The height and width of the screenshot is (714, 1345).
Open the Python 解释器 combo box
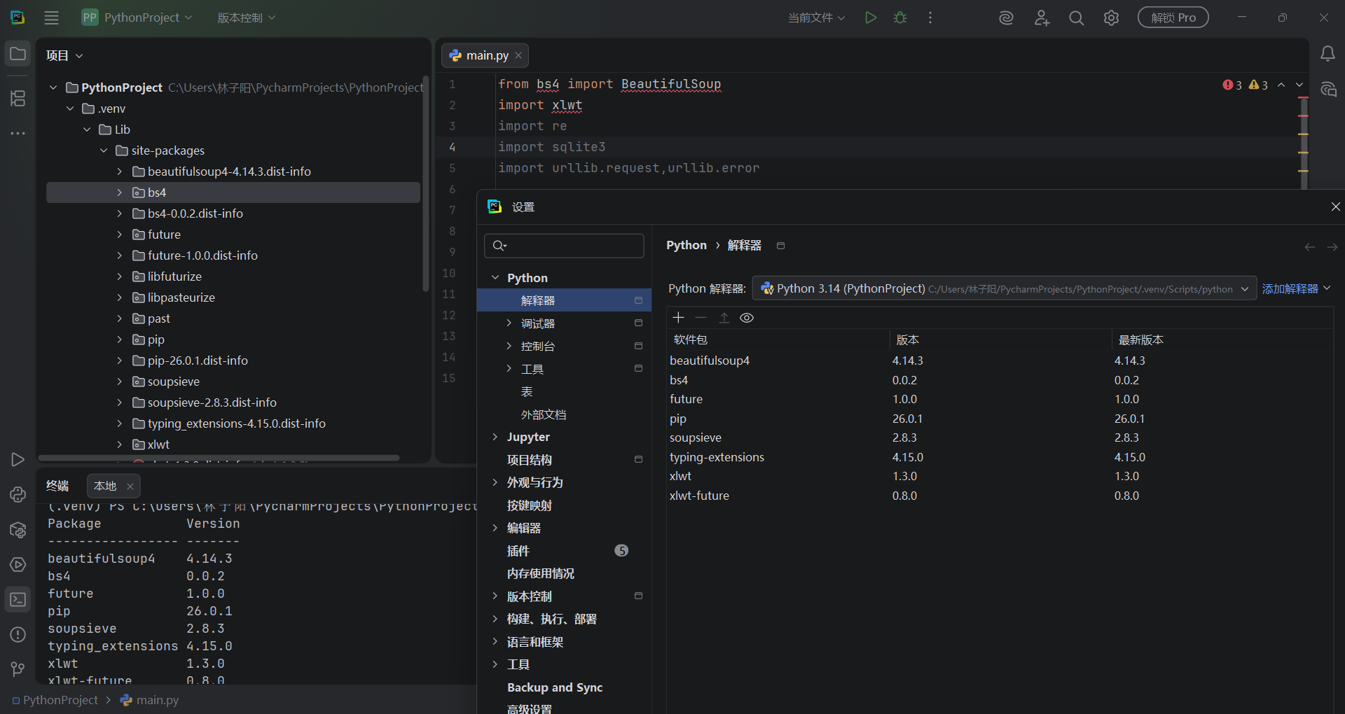pos(1004,288)
